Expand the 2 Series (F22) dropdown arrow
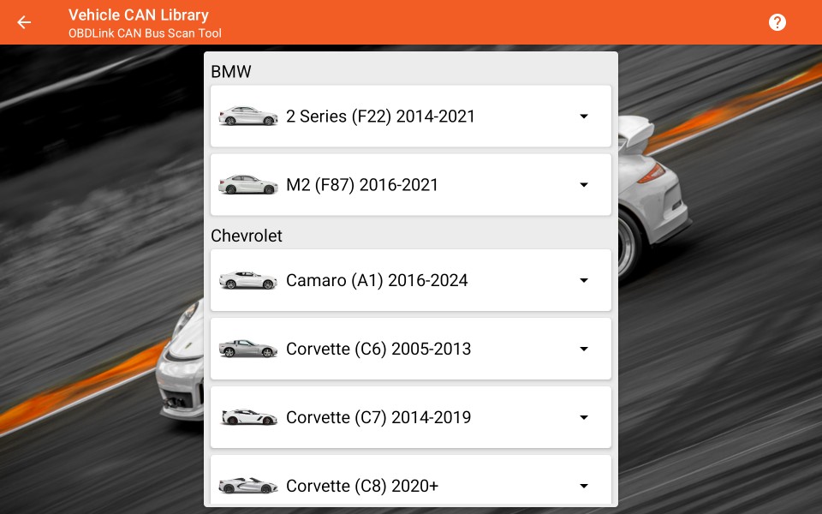This screenshot has width=822, height=514. tap(584, 117)
